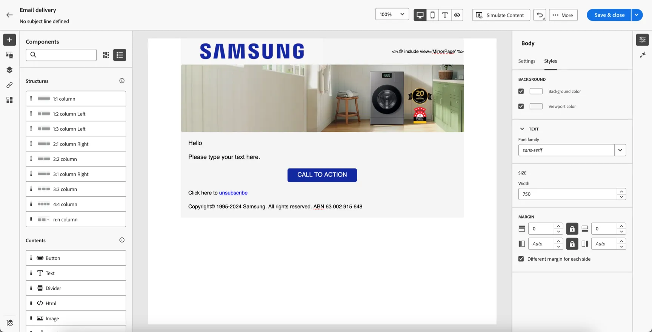This screenshot has height=332, width=652.
Task: Select the 3:3 column structure
Action: tap(76, 189)
